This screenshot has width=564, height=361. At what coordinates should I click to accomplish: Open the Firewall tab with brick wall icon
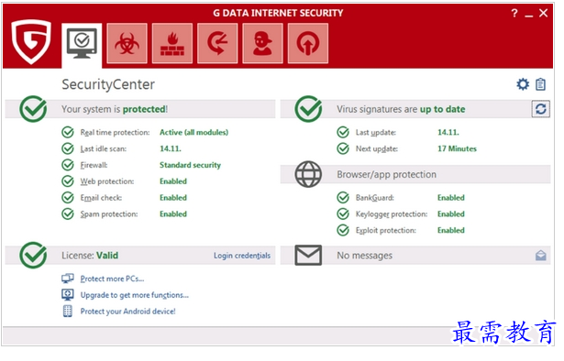pos(172,43)
